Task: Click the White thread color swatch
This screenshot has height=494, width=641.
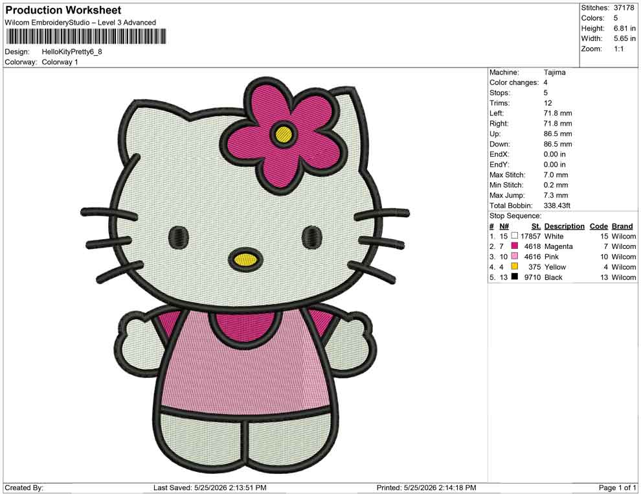Action: 515,236
